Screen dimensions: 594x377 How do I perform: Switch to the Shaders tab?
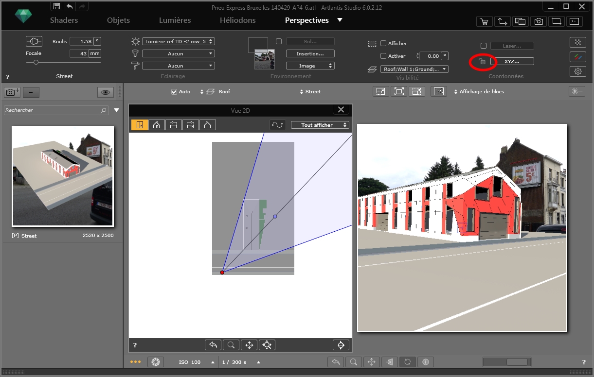64,20
